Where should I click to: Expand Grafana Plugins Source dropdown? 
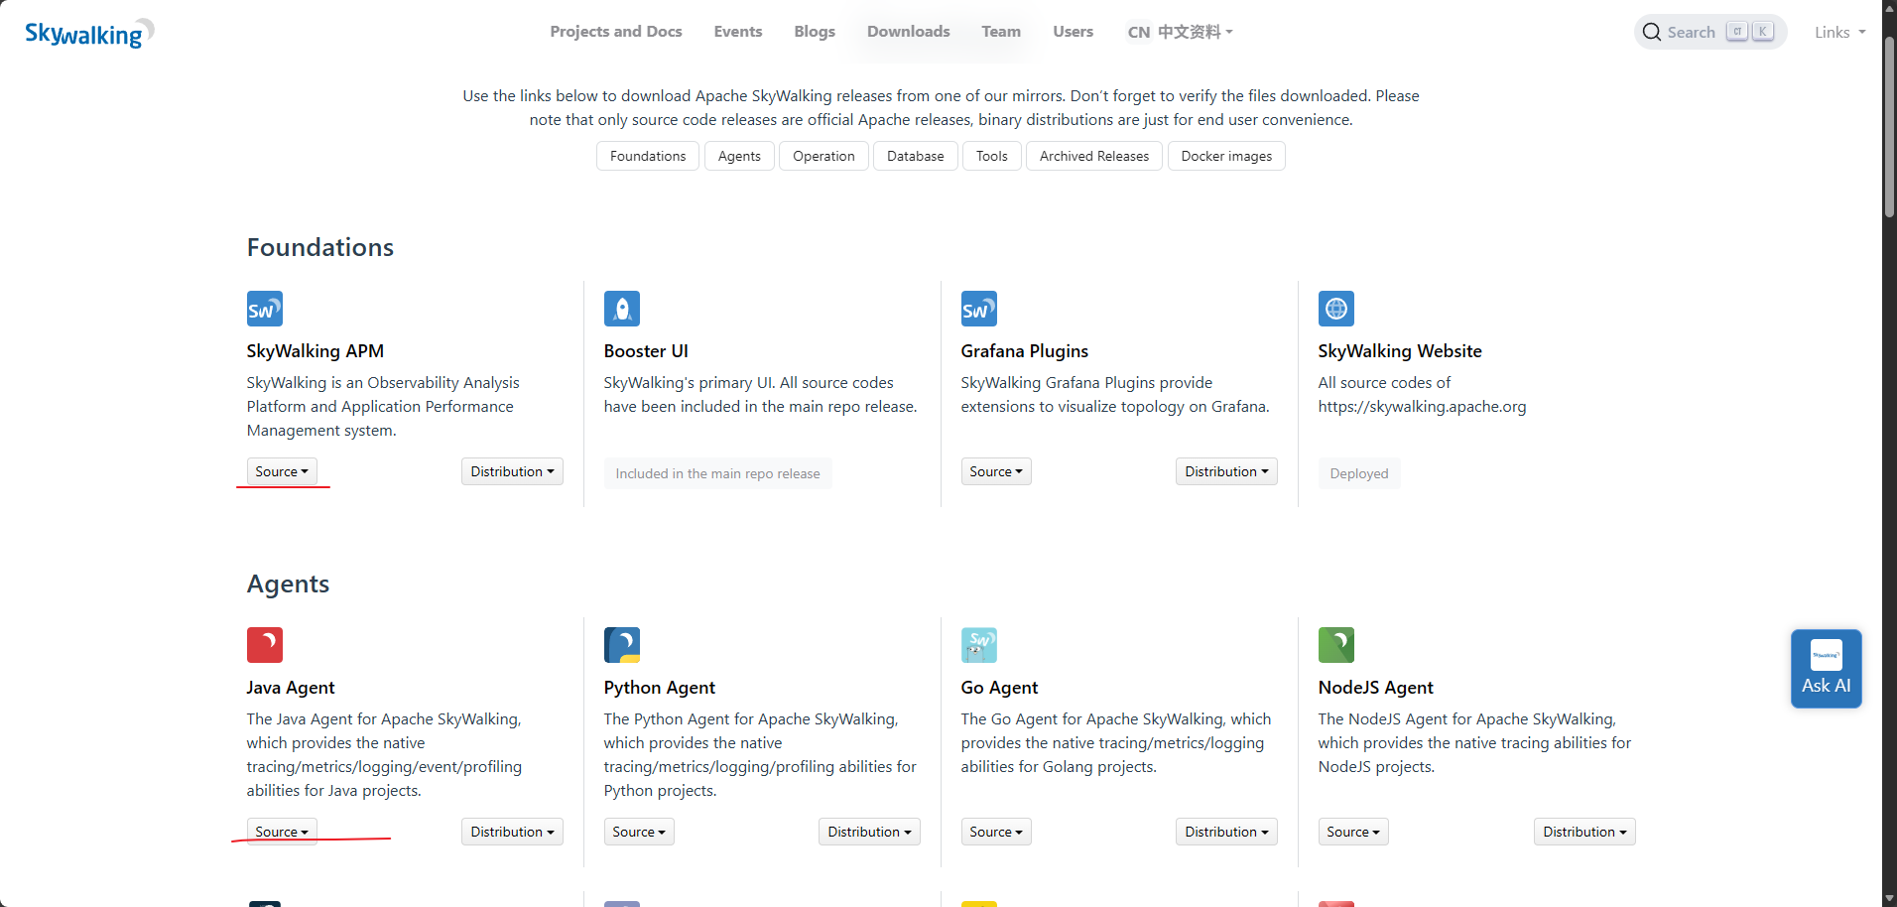(996, 471)
